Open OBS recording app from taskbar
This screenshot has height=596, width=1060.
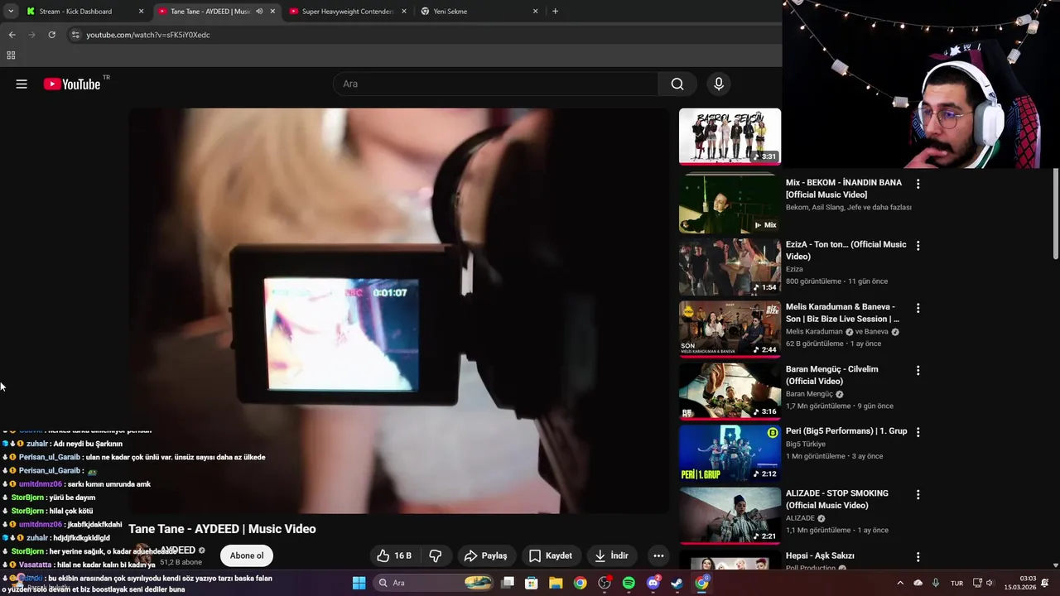coord(605,583)
